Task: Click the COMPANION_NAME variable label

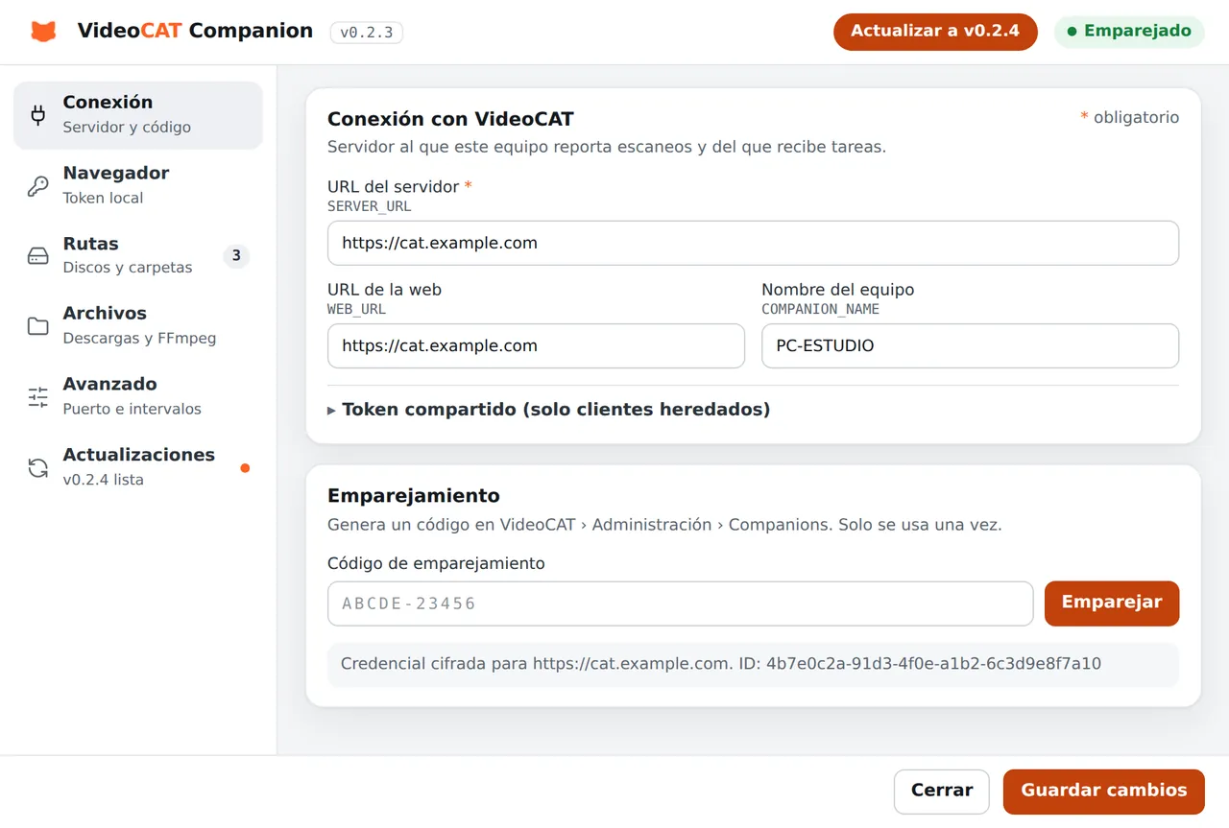Action: pos(820,310)
